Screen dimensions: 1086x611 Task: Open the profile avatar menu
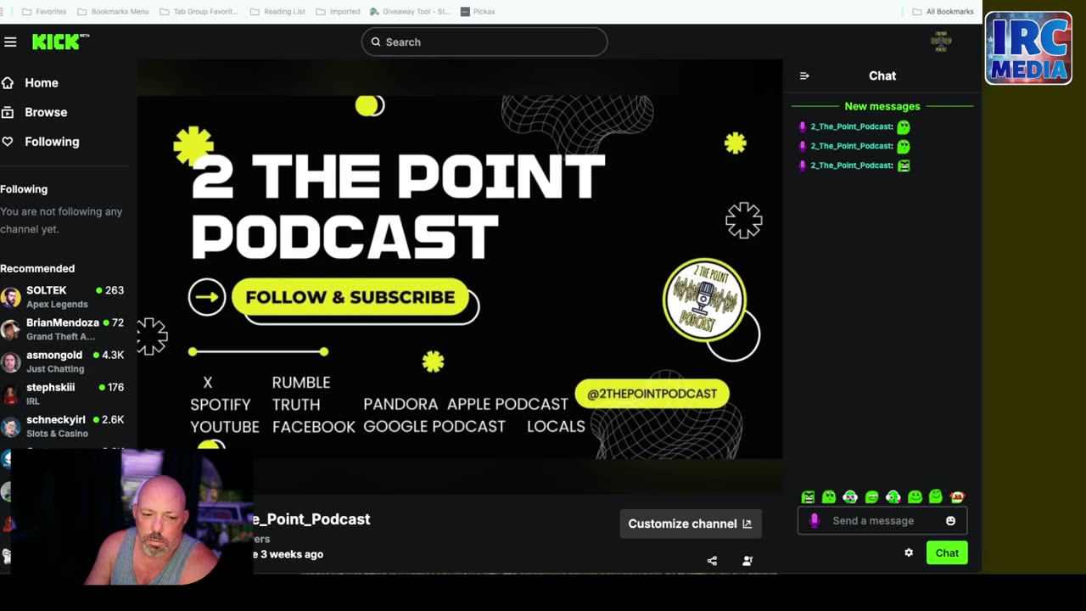click(941, 42)
